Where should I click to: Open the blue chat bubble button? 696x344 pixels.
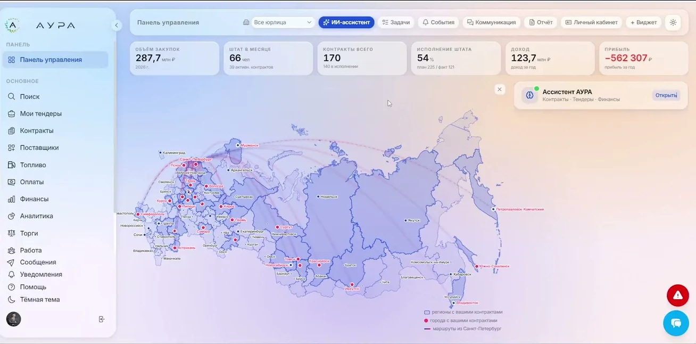676,323
